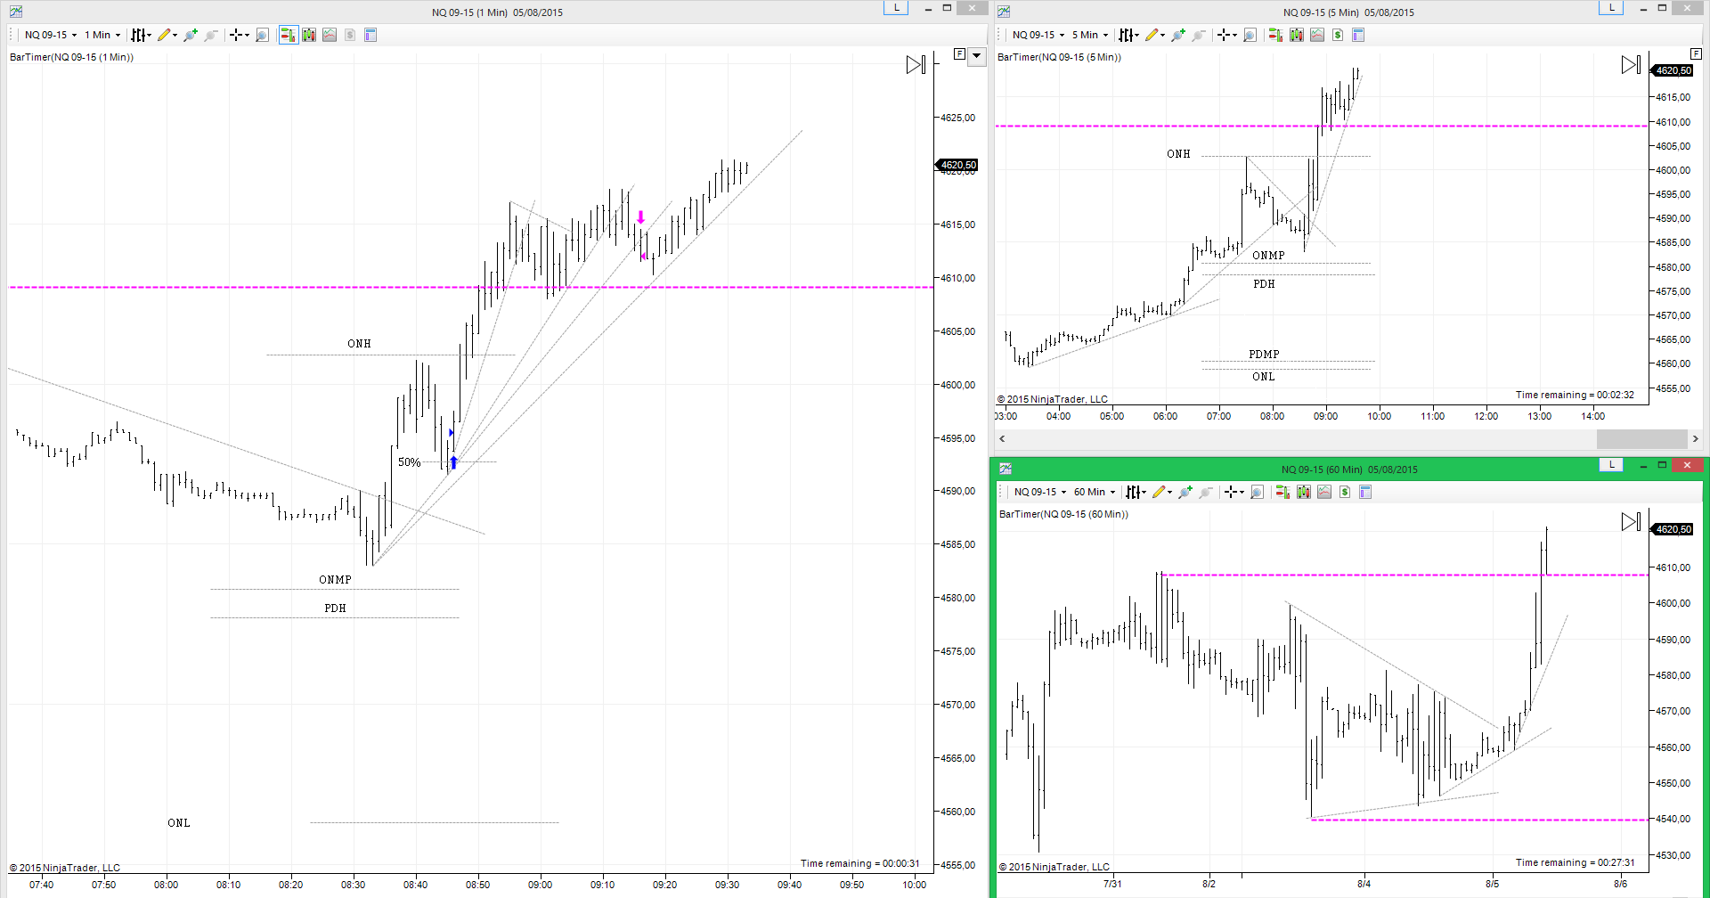The image size is (1710, 898).
Task: Open Data Series icon in 5 Min chart
Action: coord(1297,35)
